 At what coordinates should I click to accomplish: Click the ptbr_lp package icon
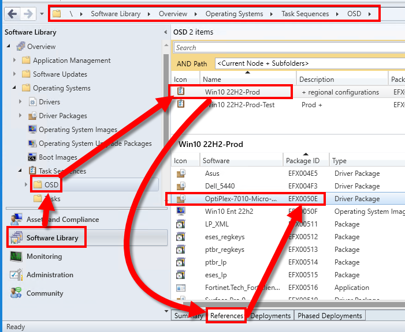point(181,262)
